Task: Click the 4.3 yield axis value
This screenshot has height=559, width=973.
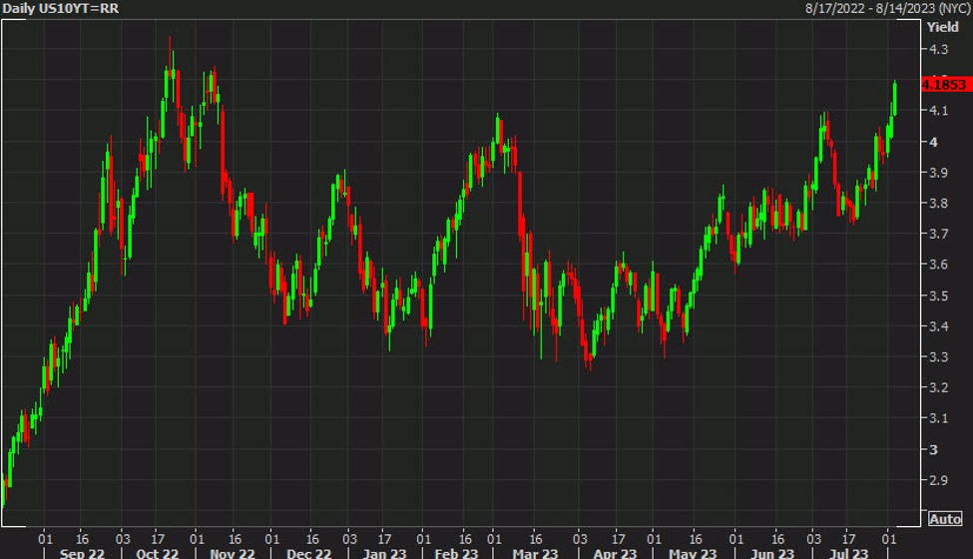Action: 938,49
